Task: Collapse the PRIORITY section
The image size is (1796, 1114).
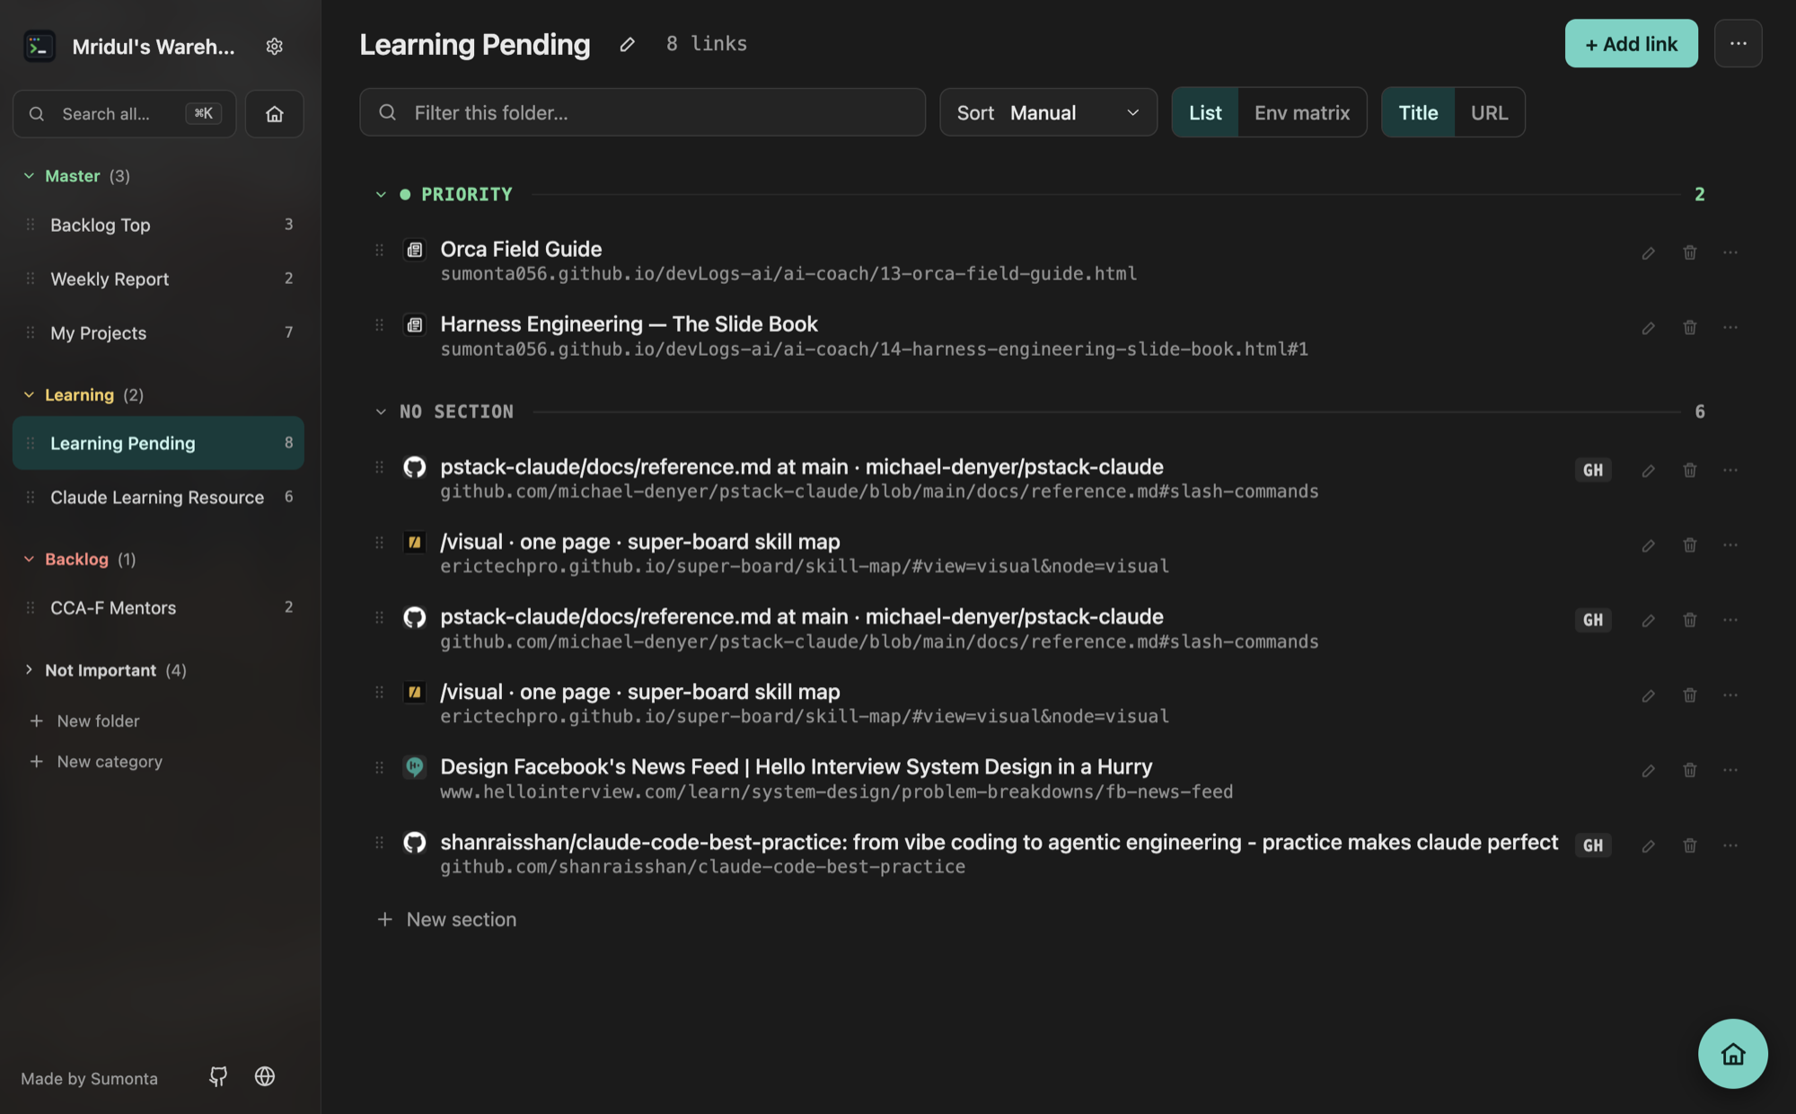Action: (381, 194)
